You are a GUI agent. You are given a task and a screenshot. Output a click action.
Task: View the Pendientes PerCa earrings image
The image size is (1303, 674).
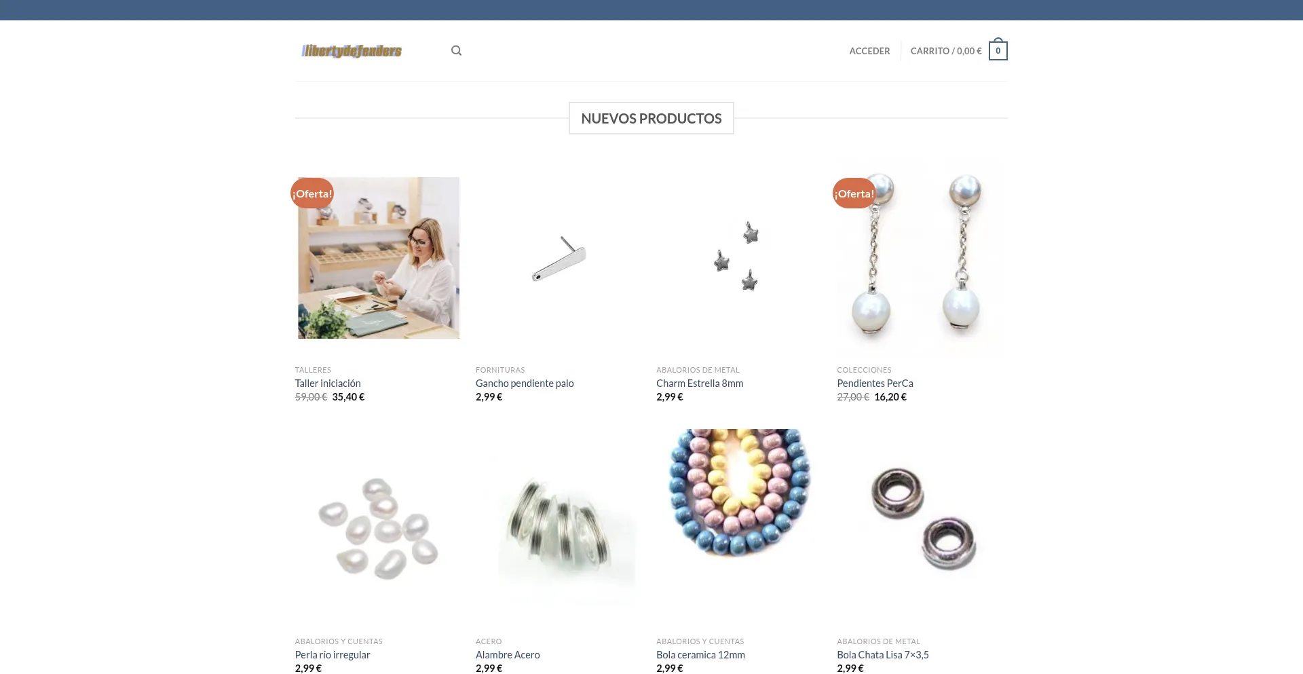(920, 258)
